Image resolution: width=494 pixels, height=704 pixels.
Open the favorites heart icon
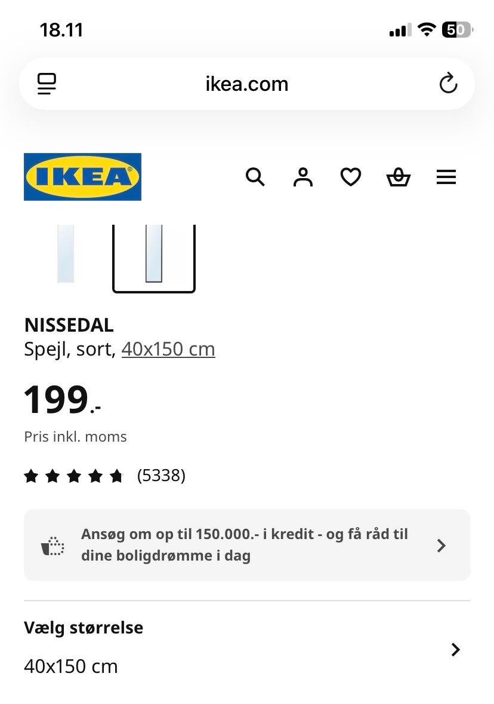(x=351, y=177)
